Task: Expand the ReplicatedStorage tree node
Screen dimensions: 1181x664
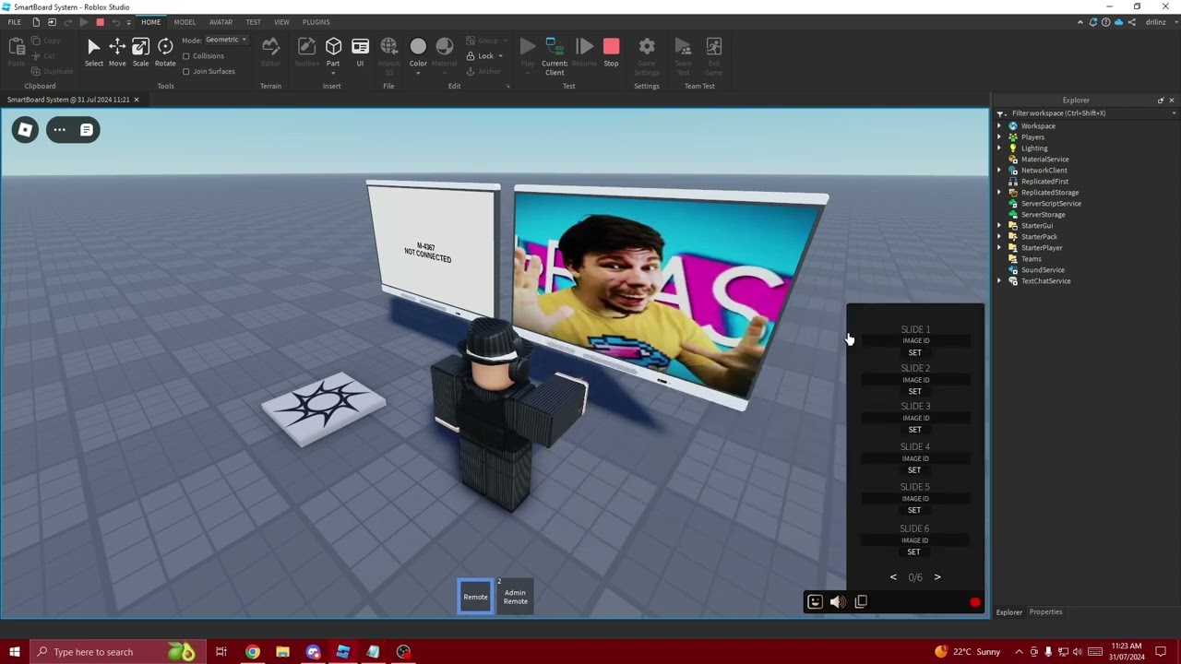Action: tap(999, 193)
